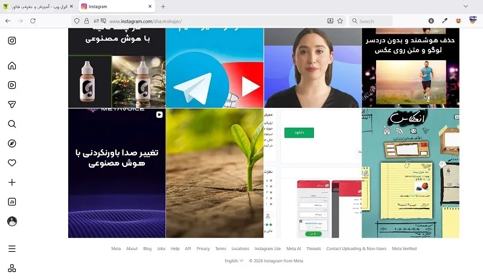Click the emoji face extension icon
This screenshot has width=483, height=279.
tap(458, 20)
